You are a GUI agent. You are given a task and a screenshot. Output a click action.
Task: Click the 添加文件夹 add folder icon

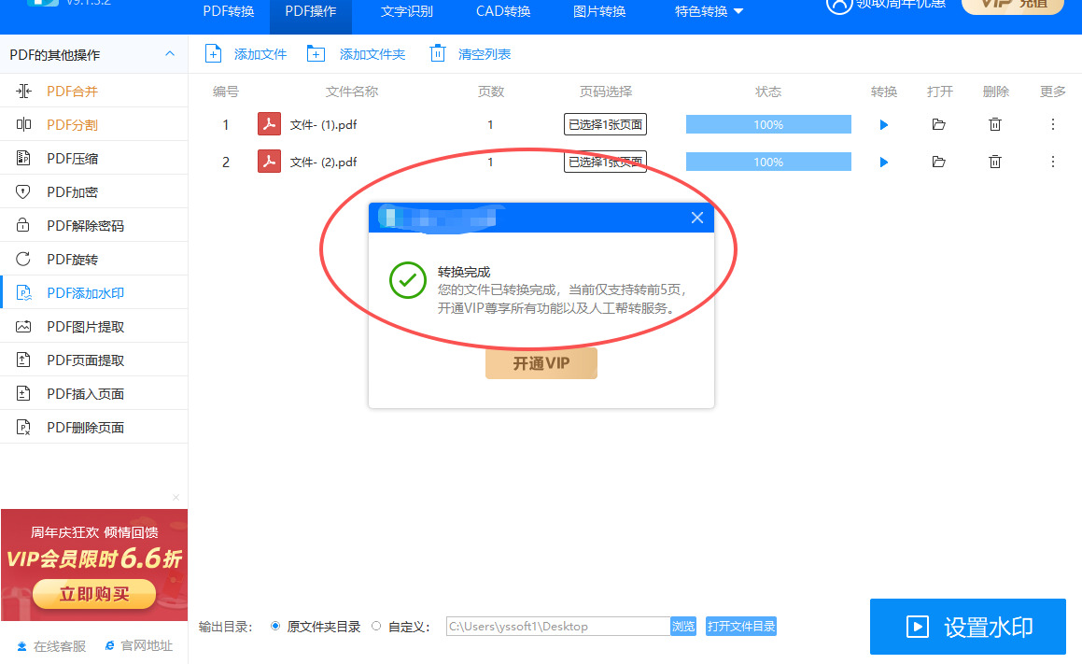tap(316, 54)
